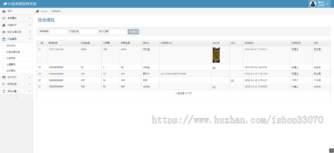Click the bank card number 6217000360005195688
Screen dimensions: 334x153
174,74
